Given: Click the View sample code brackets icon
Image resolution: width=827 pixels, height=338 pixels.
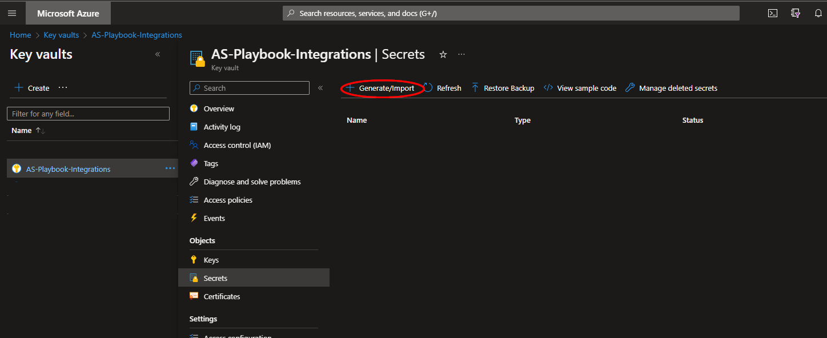Looking at the screenshot, I should click(548, 88).
